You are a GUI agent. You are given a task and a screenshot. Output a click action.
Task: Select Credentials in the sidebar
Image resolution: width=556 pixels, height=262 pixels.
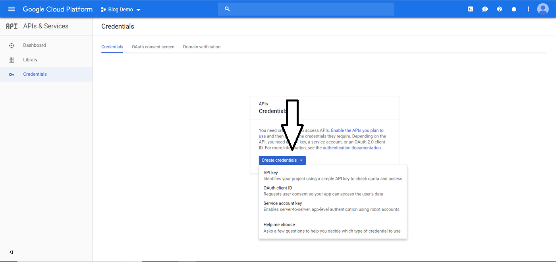point(46,74)
